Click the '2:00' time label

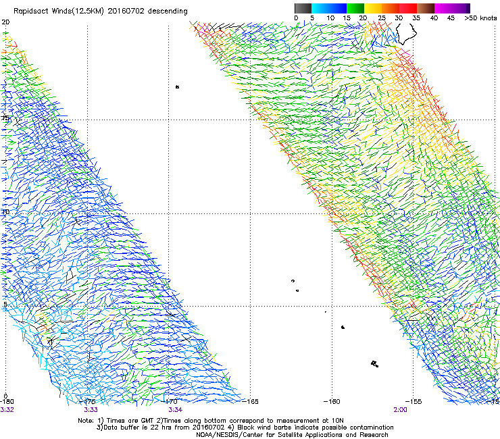(x=400, y=410)
